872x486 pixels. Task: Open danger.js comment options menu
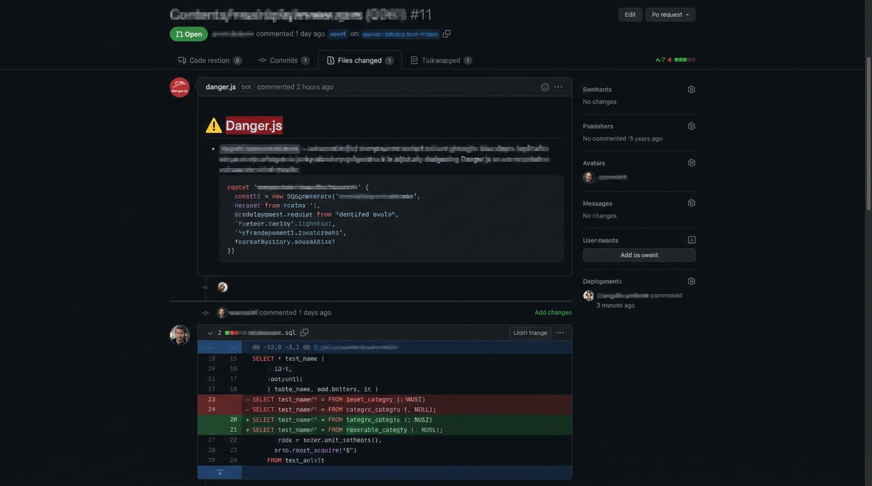coord(558,87)
